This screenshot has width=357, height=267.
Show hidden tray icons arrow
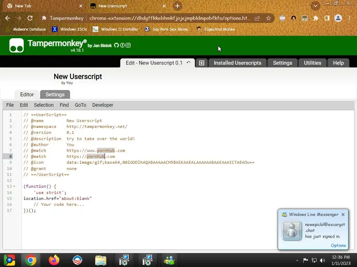pos(297,260)
